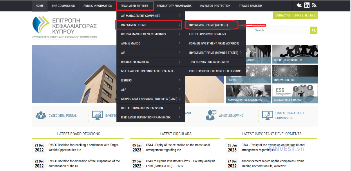This screenshot has width=351, height=171.
Task: Select Investment Firms (Cypriot) submenu item
Action: tap(216, 25)
